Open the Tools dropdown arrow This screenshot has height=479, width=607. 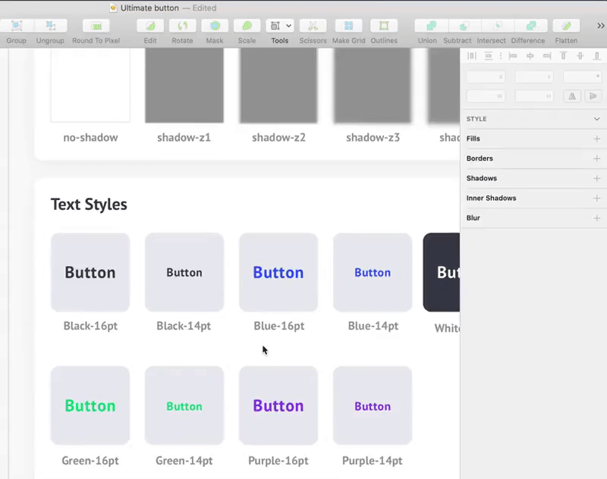[289, 26]
